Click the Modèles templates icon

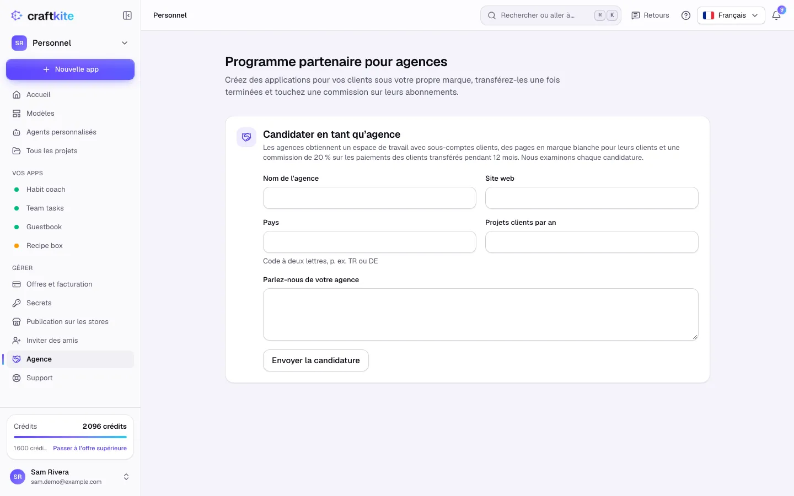pos(17,114)
